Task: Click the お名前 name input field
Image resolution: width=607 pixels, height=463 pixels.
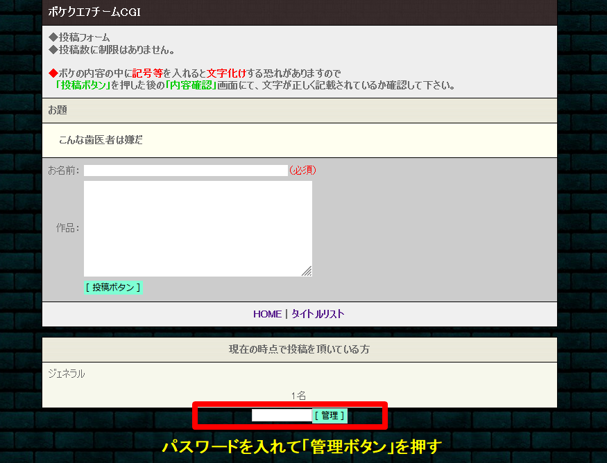Action: [x=185, y=171]
